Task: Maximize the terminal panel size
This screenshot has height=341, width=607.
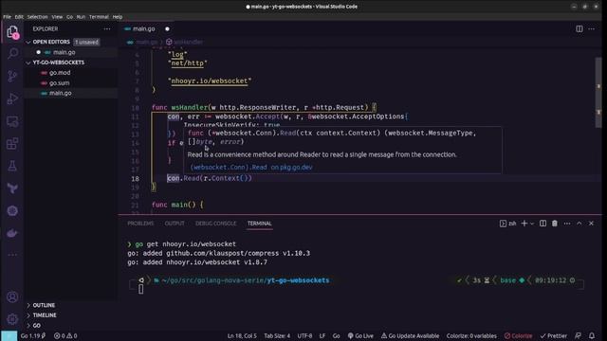Action: 579,224
